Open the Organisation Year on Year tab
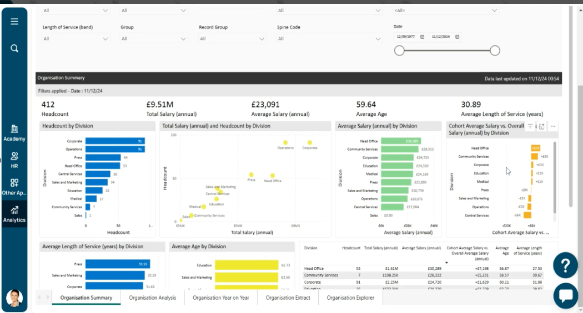Screen dimensions: 583x313 (x=220, y=298)
